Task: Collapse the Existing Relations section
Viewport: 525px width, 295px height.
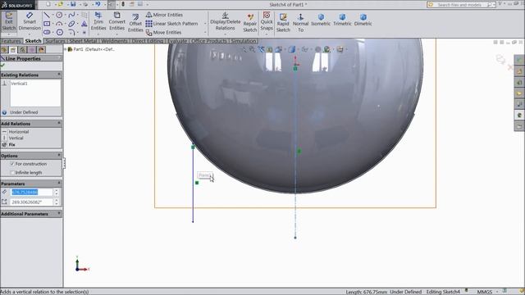Action: pos(59,75)
